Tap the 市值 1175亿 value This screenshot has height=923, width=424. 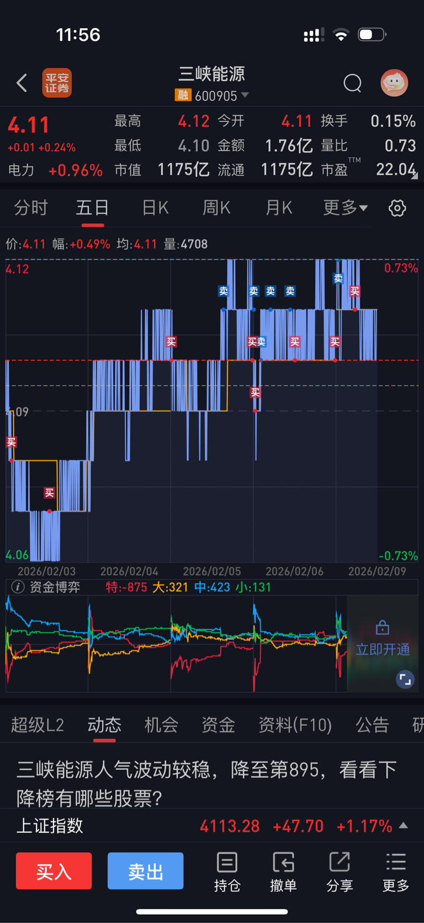183,169
